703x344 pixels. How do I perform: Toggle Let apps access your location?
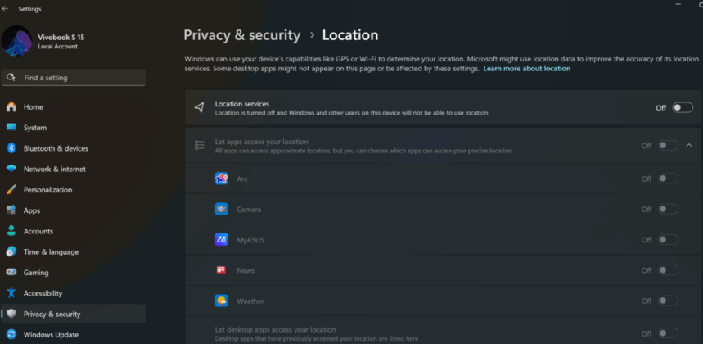pyautogui.click(x=668, y=145)
